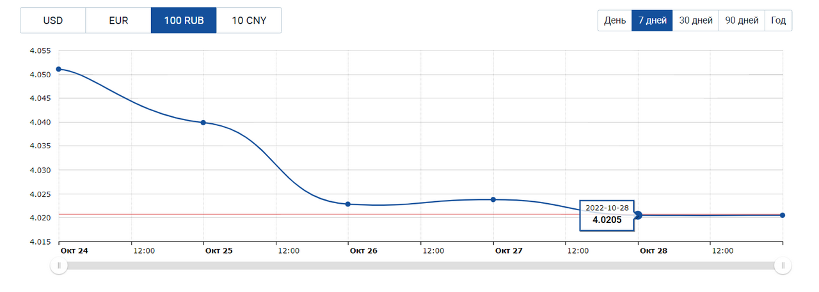Open the 10 CNY currency tab
The width and height of the screenshot is (819, 292).
[x=249, y=20]
